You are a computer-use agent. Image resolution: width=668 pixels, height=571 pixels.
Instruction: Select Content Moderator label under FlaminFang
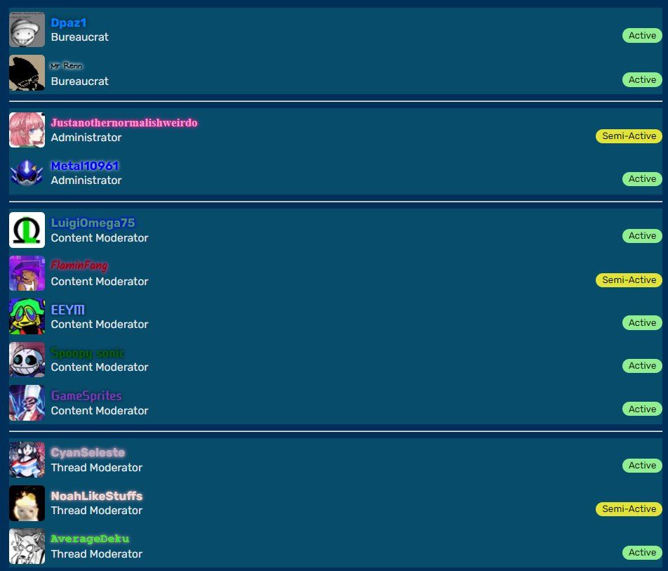coord(100,282)
